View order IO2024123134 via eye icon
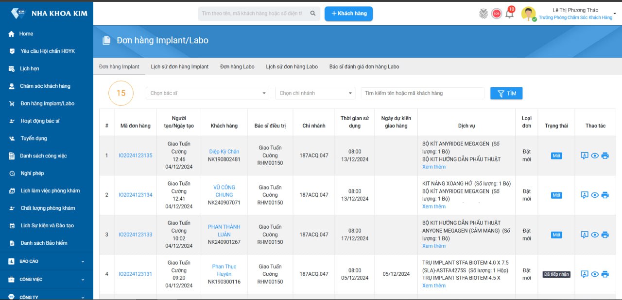Image resolution: width=622 pixels, height=300 pixels. tap(595, 195)
